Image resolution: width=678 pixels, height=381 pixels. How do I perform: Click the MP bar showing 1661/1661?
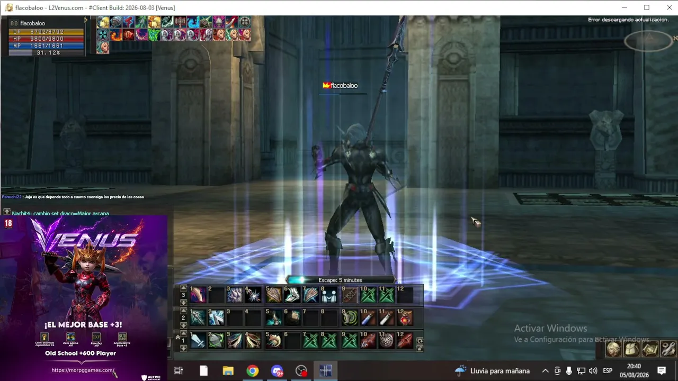(x=47, y=46)
